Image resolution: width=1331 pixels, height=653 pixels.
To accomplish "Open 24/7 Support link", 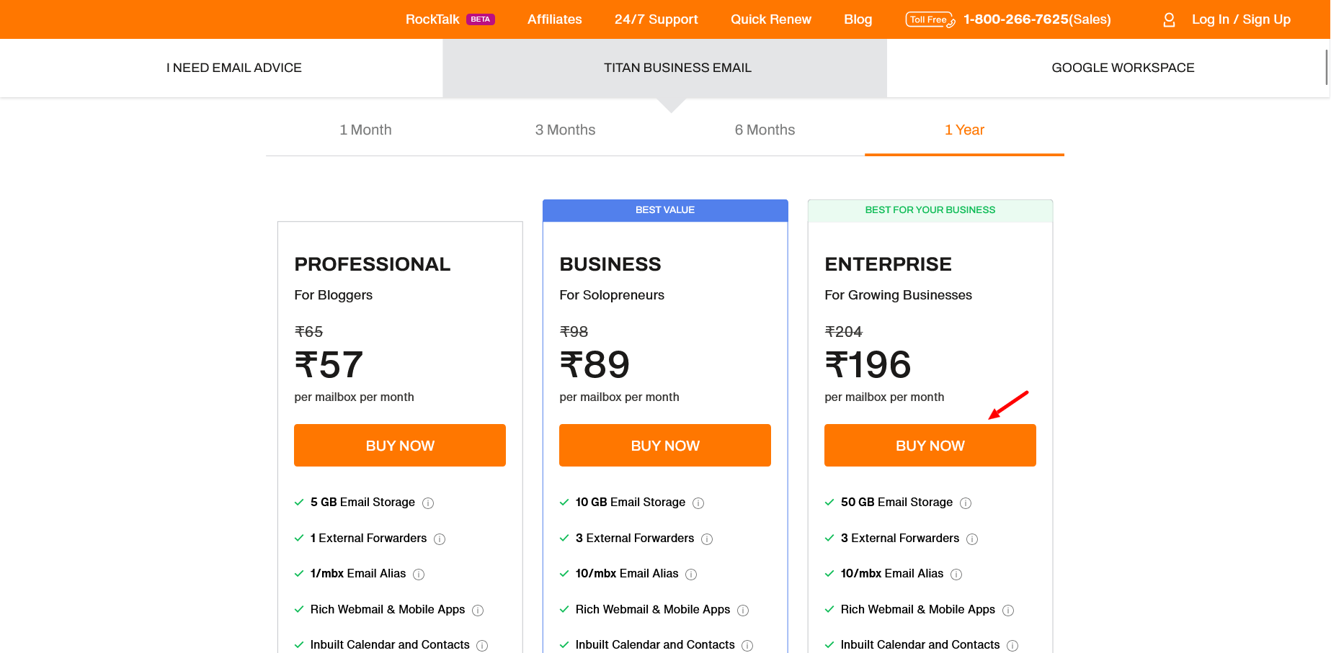I will coord(656,19).
